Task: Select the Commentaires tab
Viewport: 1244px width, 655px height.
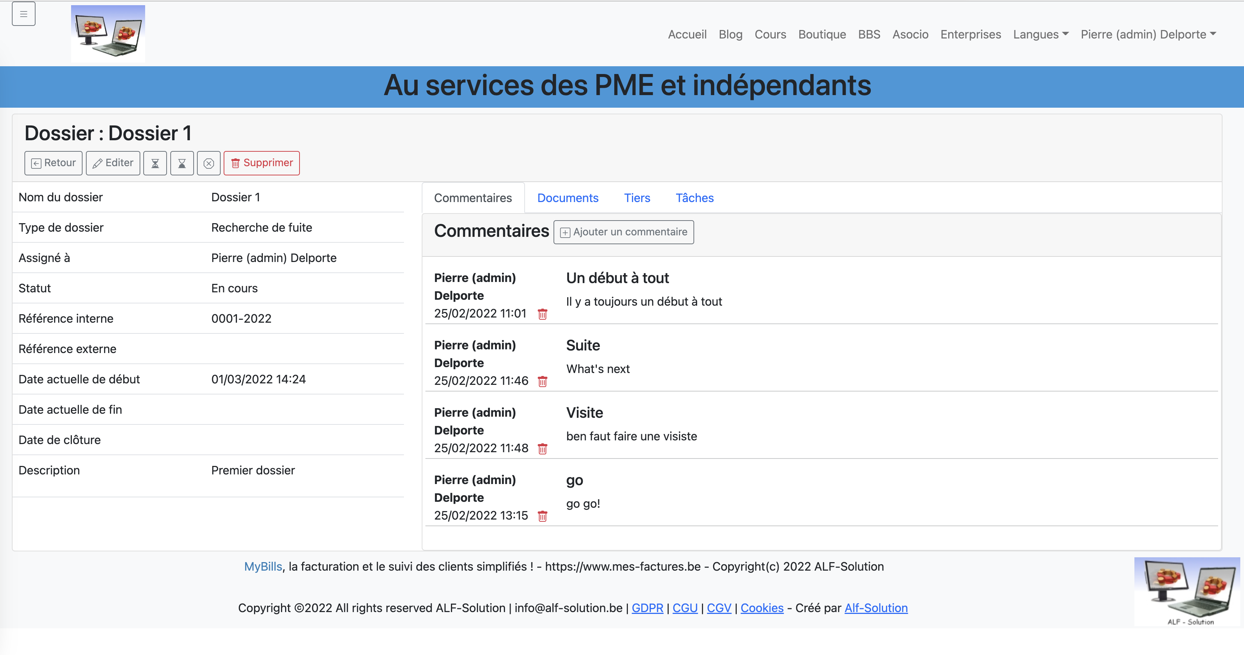Action: pos(473,198)
